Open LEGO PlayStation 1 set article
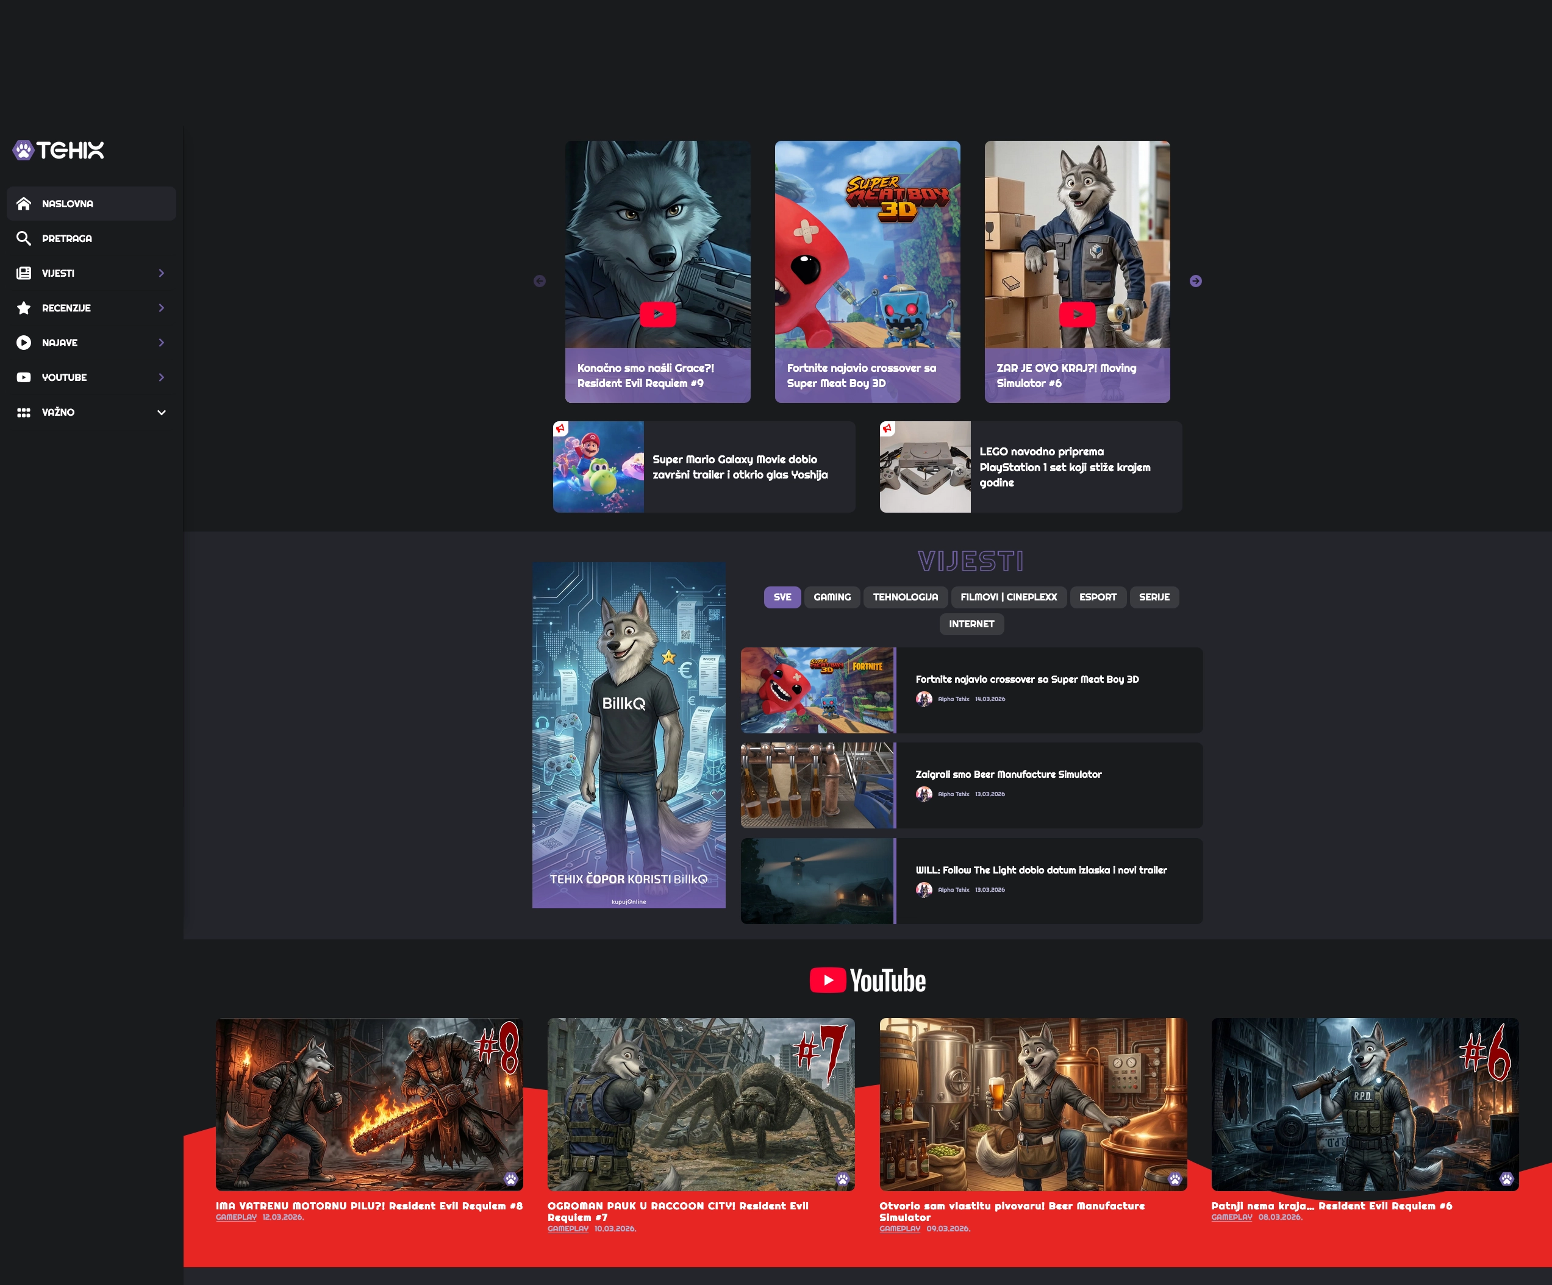The image size is (1552, 1285). tap(1064, 467)
